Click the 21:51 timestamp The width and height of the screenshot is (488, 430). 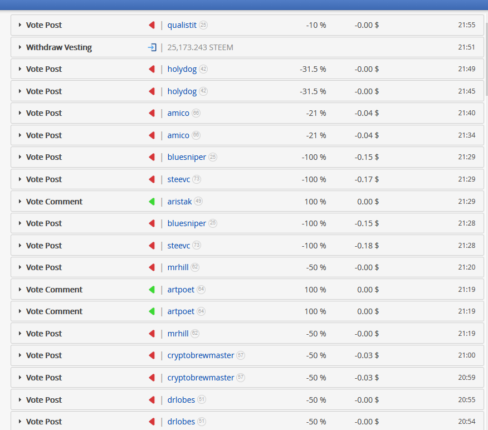[x=466, y=47]
